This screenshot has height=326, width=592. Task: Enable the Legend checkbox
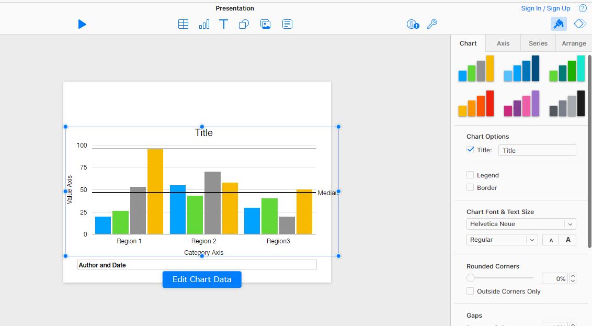tap(470, 175)
